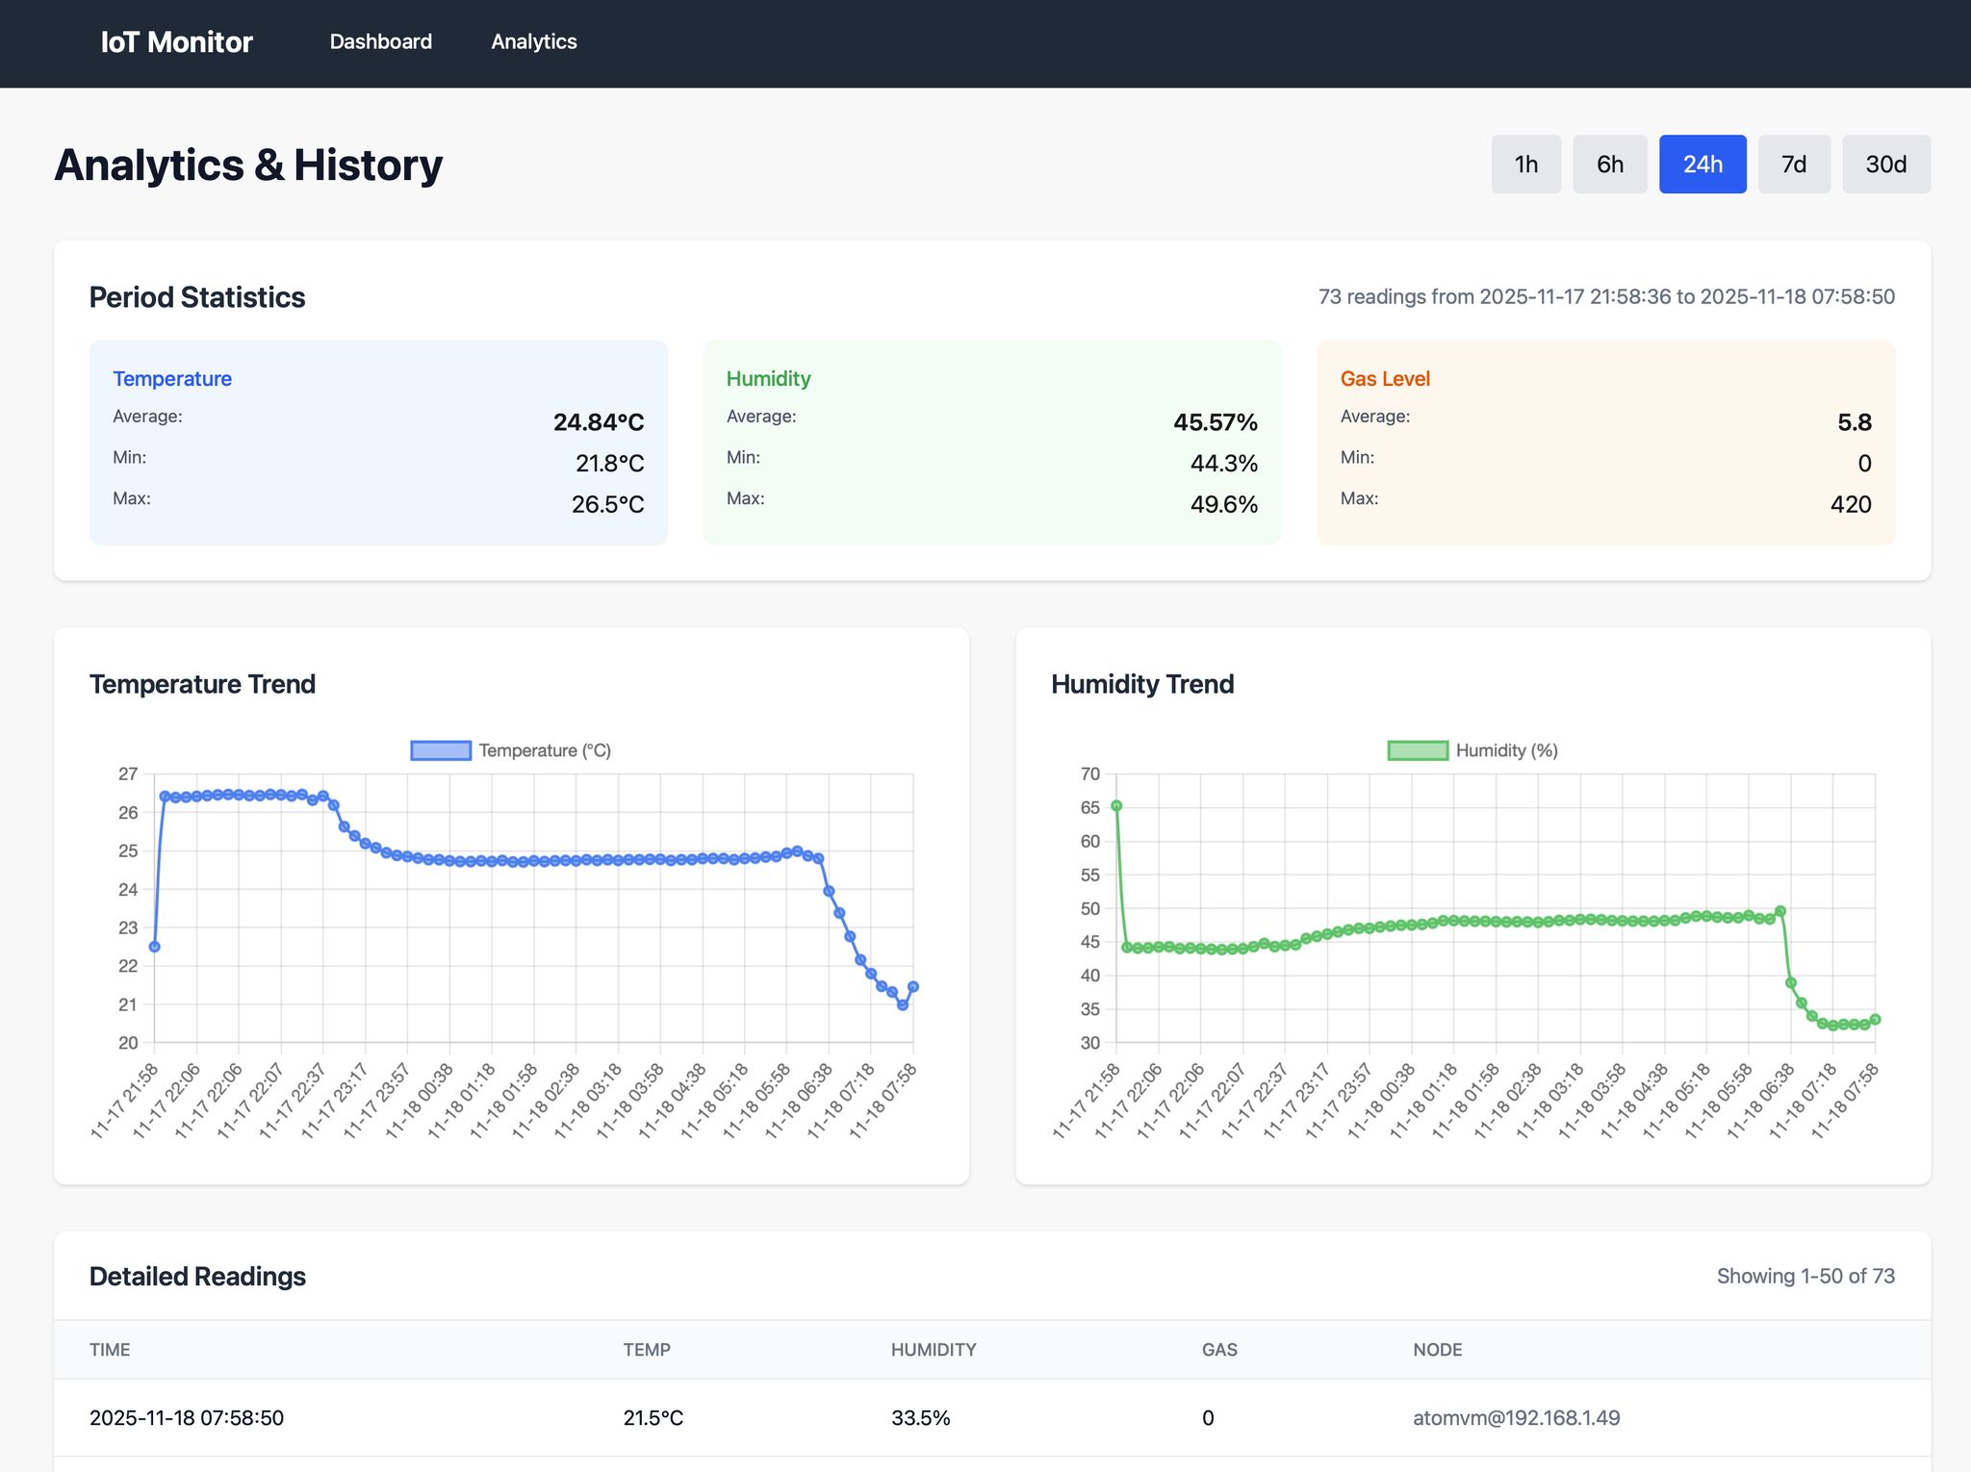Select the 7d time range
1971x1472 pixels.
click(1793, 164)
